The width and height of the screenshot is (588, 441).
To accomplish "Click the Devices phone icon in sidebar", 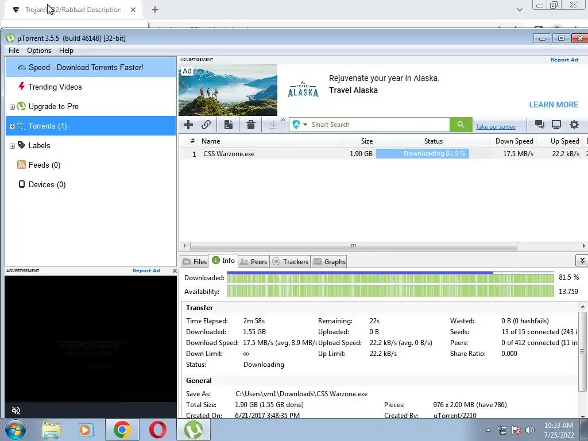I will [x=22, y=184].
